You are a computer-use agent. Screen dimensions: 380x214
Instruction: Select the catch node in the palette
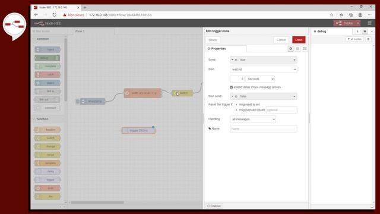(47, 74)
